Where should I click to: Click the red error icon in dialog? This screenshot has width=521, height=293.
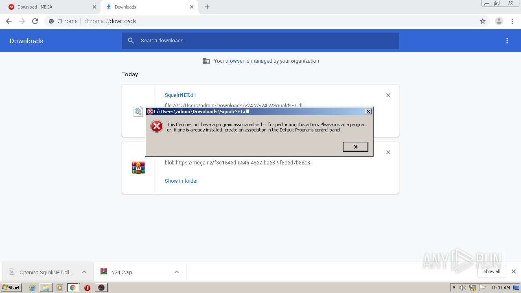pos(157,126)
